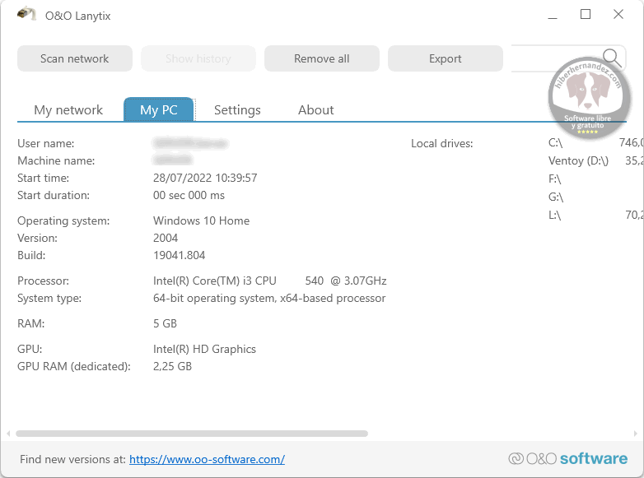The width and height of the screenshot is (644, 478).
Task: Click the start duration value 00 sec 000 ms
Action: [x=189, y=195]
